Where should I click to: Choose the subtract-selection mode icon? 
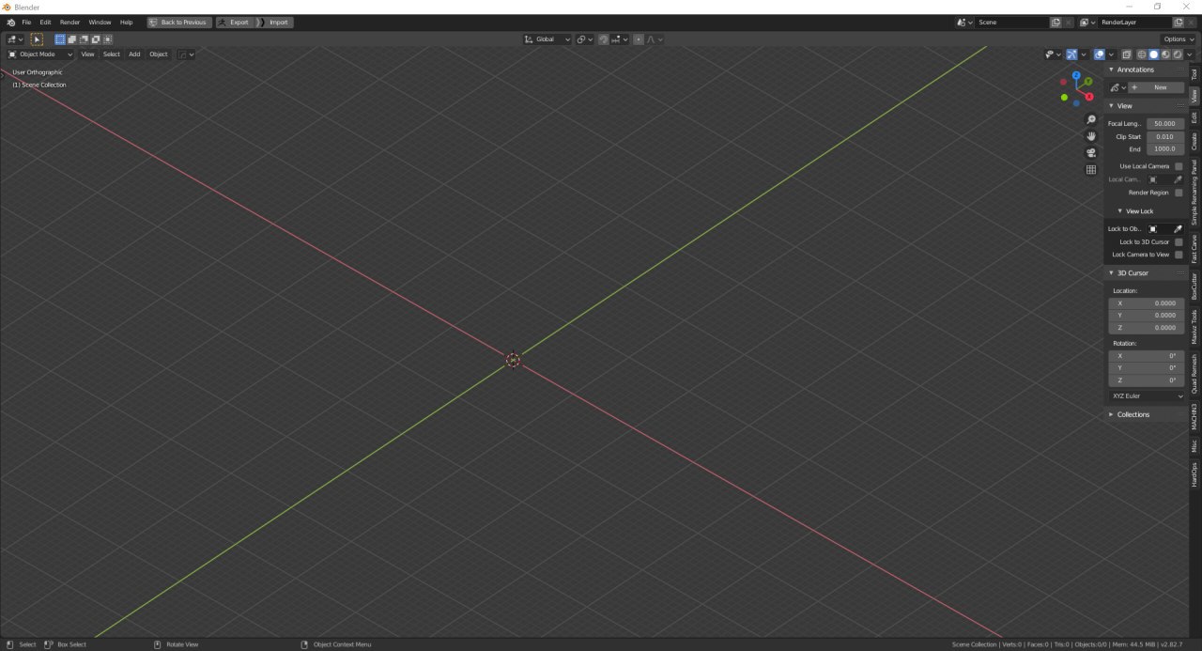(84, 39)
